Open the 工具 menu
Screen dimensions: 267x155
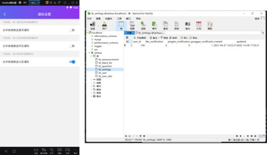(x=119, y=19)
